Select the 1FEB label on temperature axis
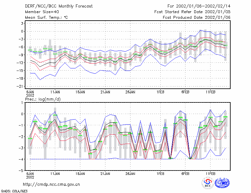This screenshot has width=251, height=193. [160, 92]
